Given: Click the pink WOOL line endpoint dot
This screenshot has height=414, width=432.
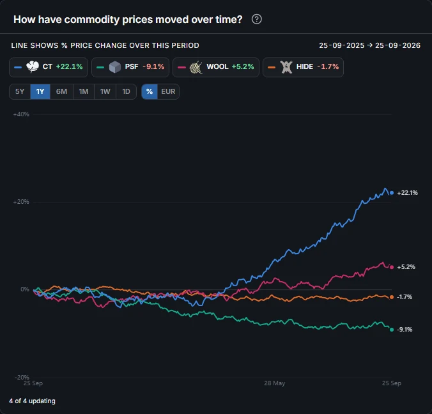Looking at the screenshot, I should [392, 267].
